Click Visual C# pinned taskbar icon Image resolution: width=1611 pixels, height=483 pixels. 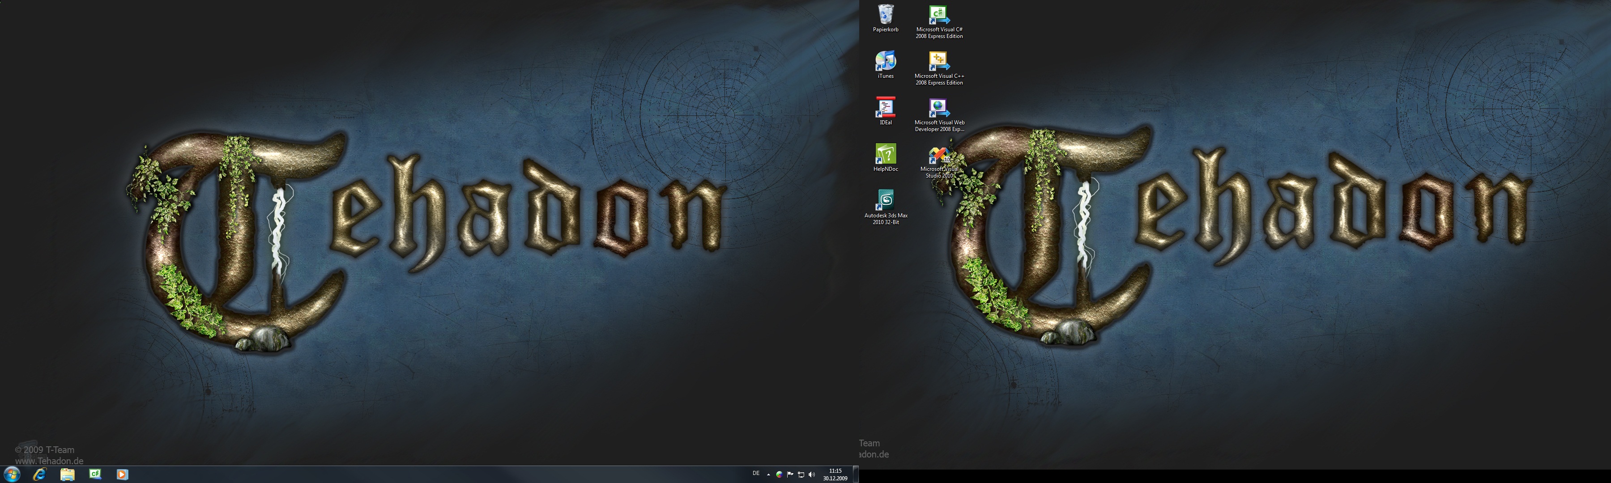pyautogui.click(x=95, y=474)
